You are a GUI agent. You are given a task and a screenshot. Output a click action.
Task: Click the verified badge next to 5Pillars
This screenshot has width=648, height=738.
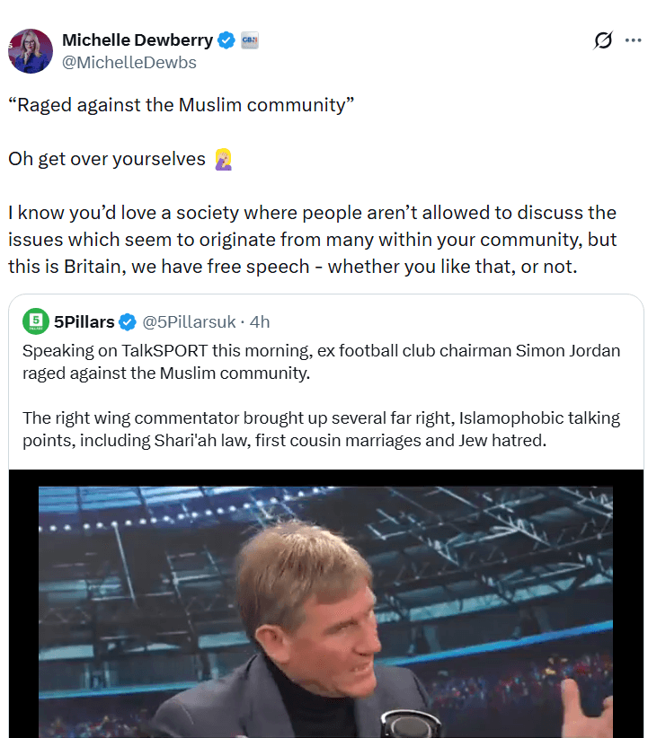[128, 322]
